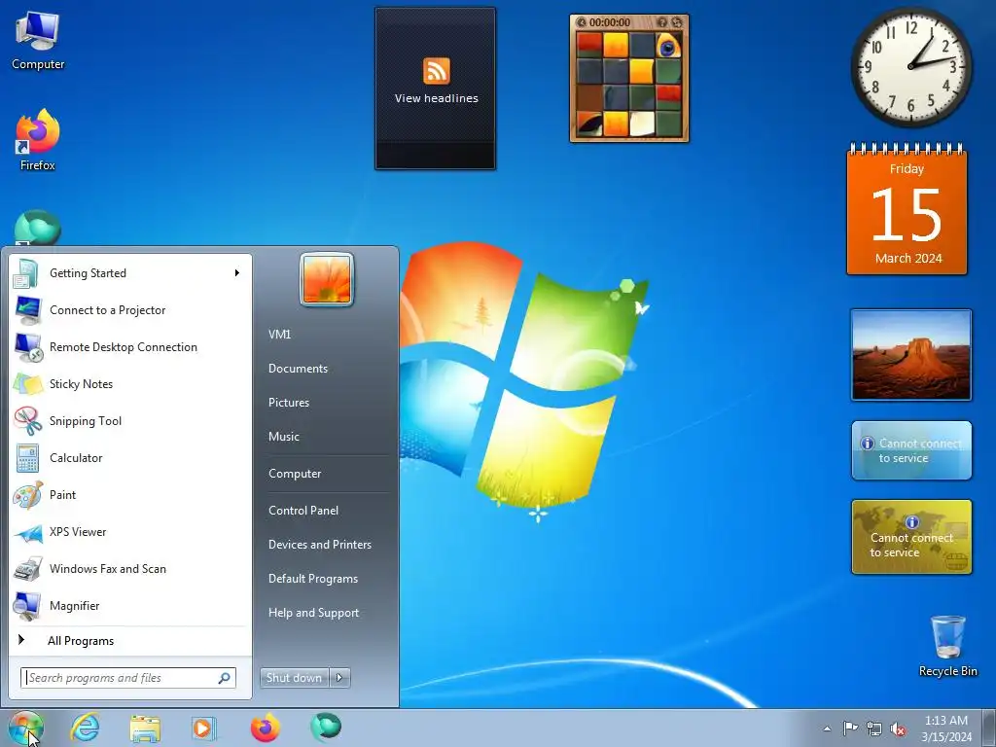Click the Shut down button
The width and height of the screenshot is (996, 747).
(294, 678)
